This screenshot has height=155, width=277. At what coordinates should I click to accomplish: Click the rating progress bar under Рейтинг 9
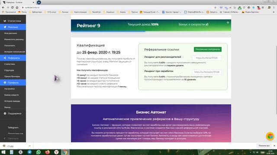coord(151,31)
